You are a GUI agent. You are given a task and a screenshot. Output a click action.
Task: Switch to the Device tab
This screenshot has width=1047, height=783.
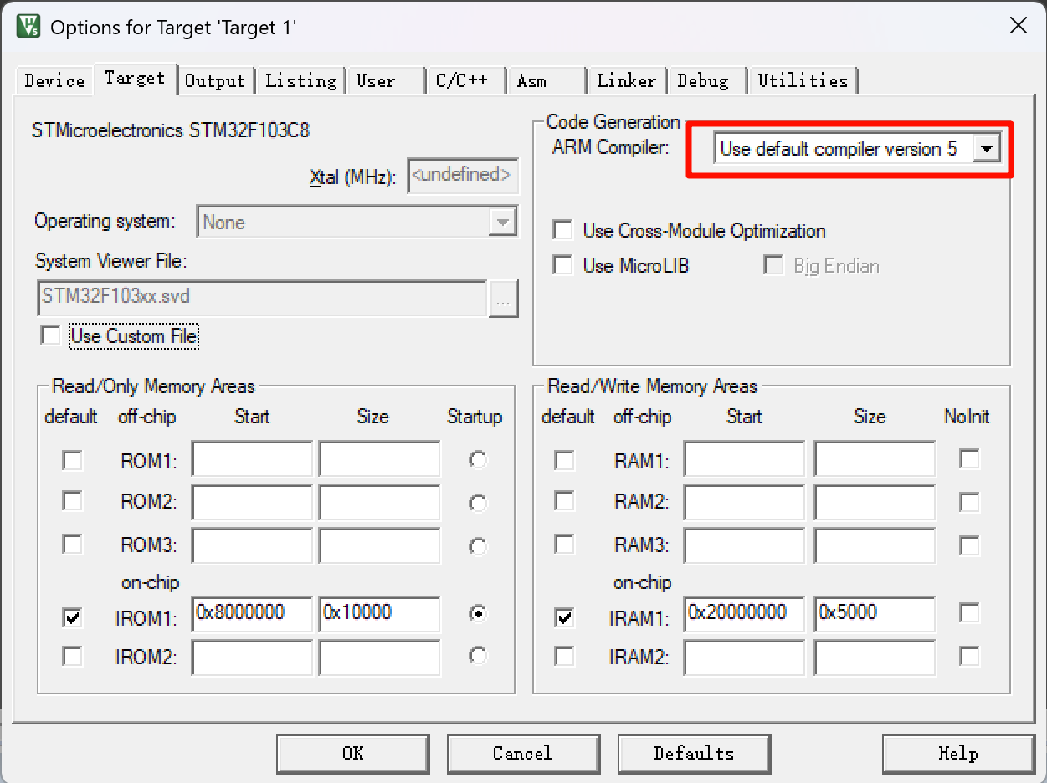[x=54, y=80]
